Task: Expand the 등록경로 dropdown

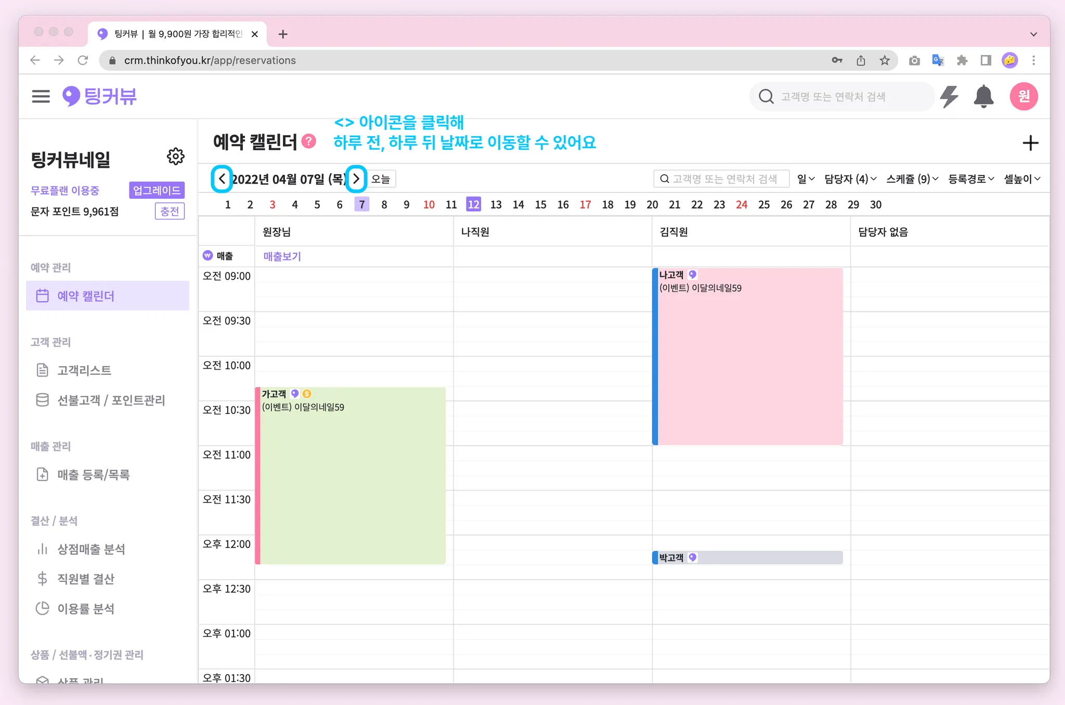Action: (x=970, y=179)
